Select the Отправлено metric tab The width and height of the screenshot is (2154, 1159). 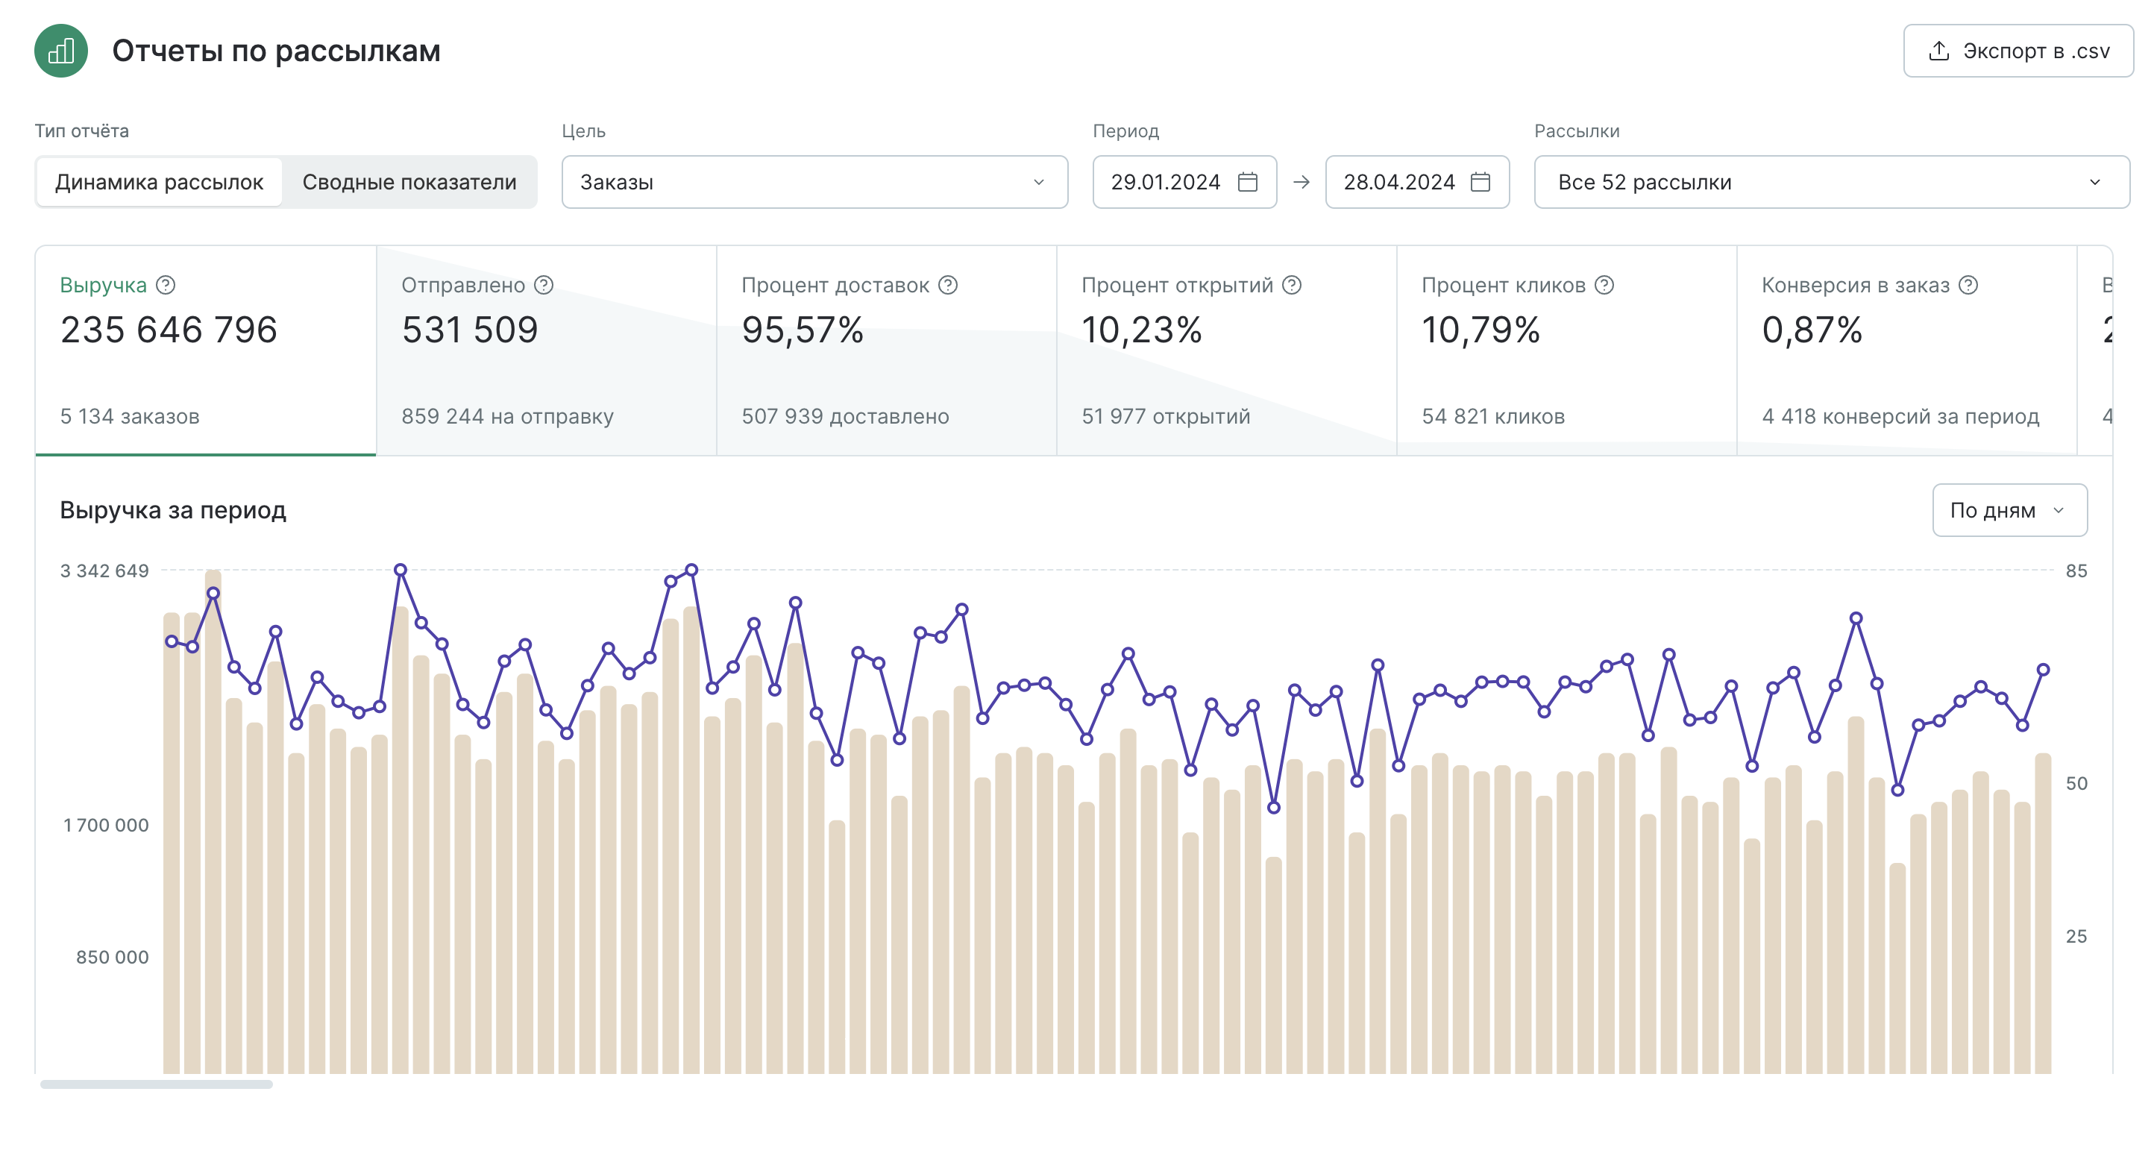tap(546, 351)
